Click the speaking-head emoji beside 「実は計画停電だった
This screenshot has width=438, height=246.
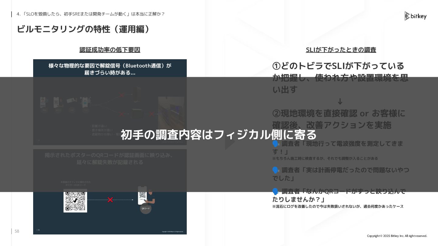[276, 170]
